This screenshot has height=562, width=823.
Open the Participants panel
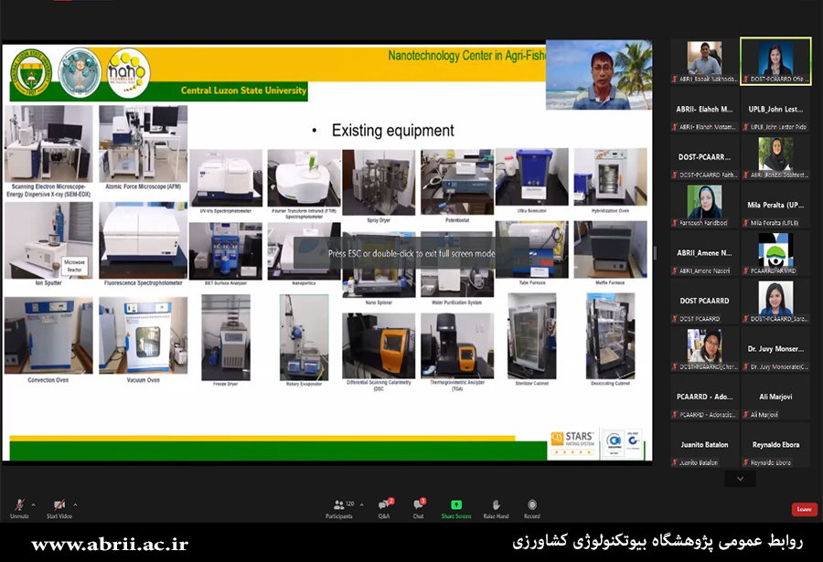(x=339, y=508)
